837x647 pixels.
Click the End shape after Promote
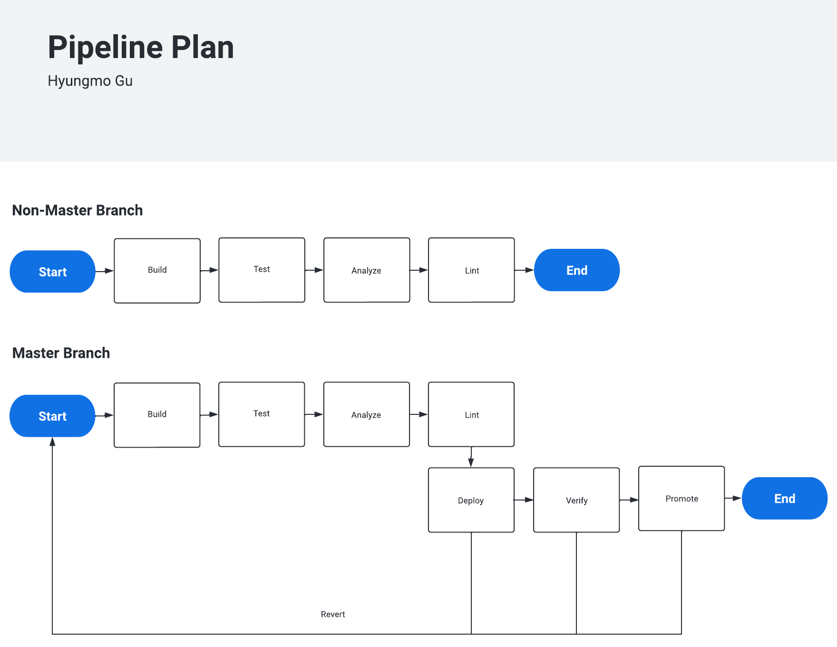784,499
